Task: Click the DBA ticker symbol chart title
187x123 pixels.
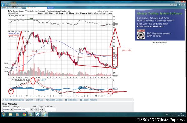Action: coord(10,11)
